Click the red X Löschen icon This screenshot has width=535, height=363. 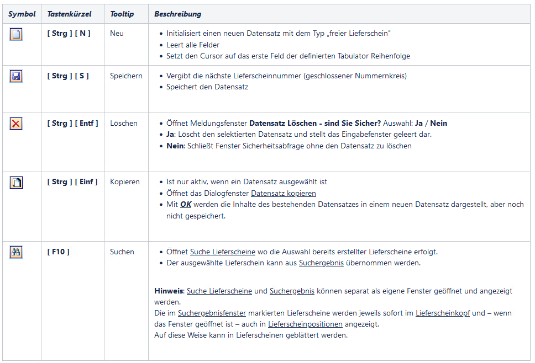pos(16,124)
